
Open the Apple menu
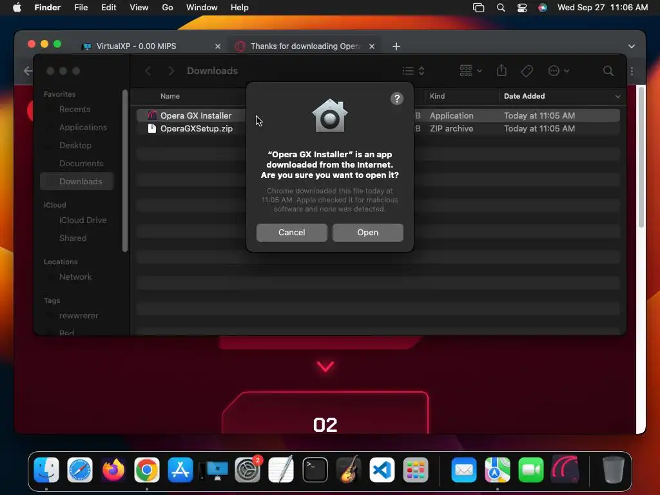(17, 8)
